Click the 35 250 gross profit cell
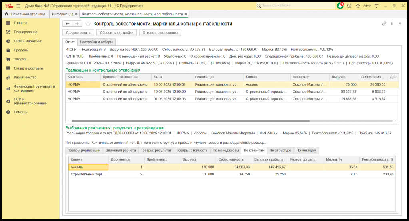Screen dimensions: 409x221 tap(270, 174)
